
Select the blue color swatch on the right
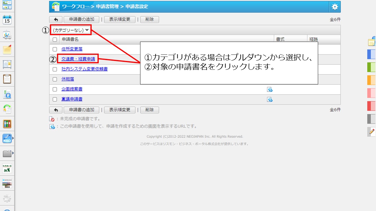click(371, 54)
